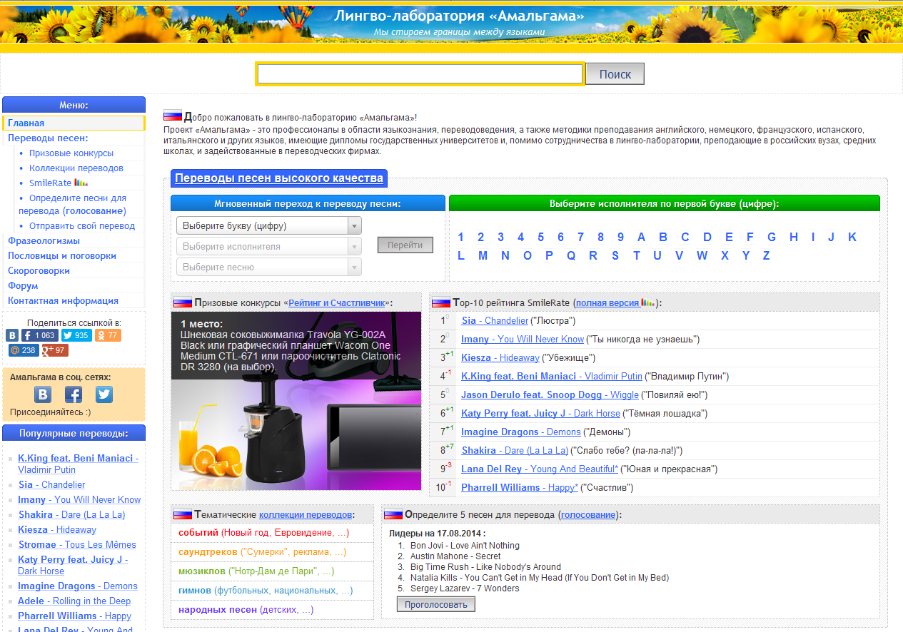Open 'Sia - Chandelier' in Top-10 rating

coord(495,321)
